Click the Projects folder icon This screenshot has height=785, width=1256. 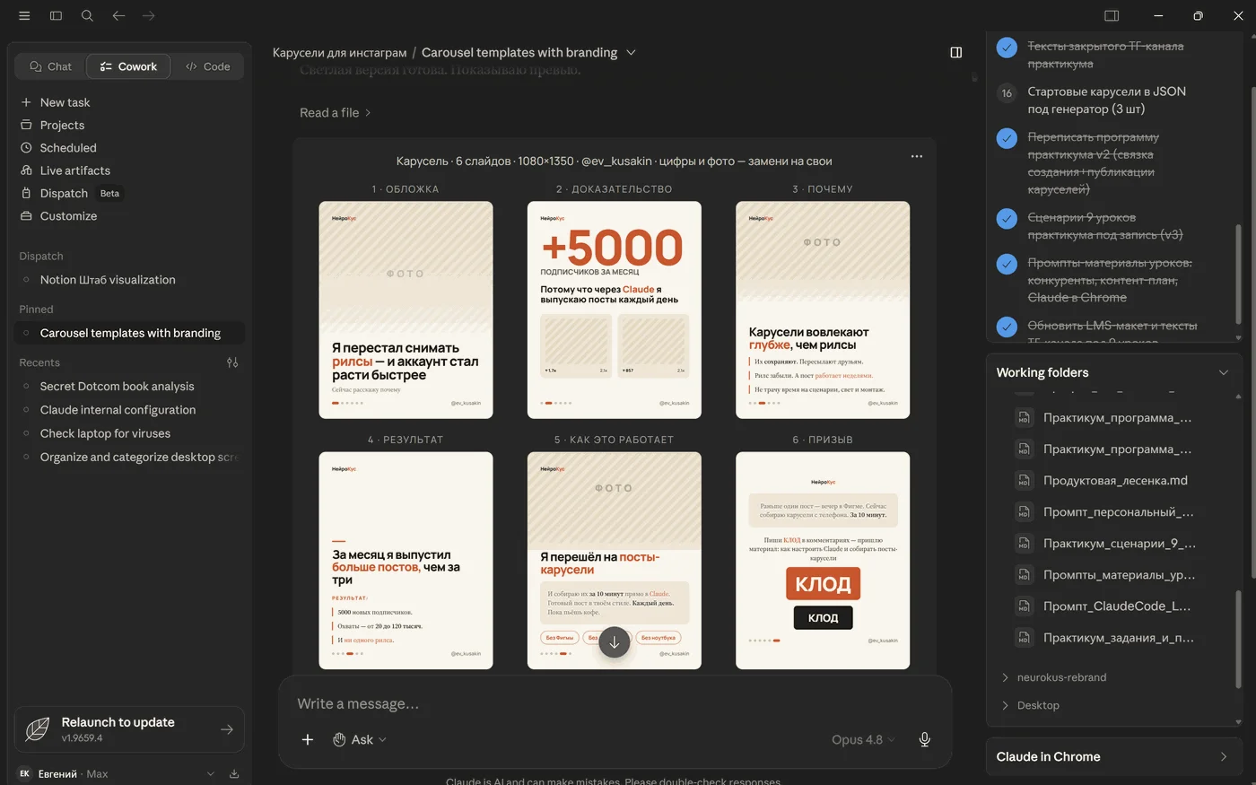(x=26, y=125)
